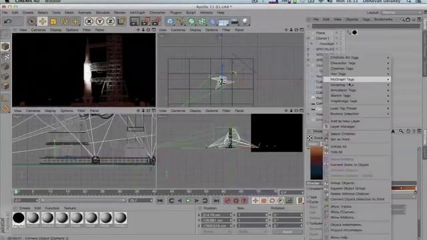Expand CINEMA 4D Tags submenu
Viewport: 427px width, 240px height.
coord(357,57)
